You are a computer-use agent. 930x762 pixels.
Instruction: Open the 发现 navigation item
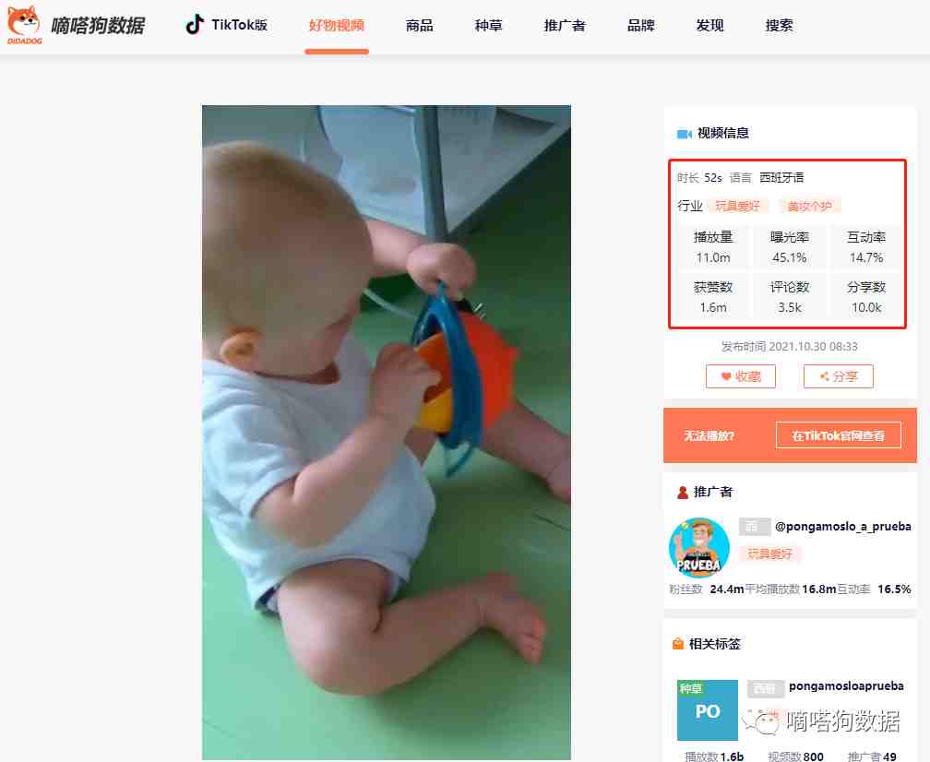(x=710, y=26)
